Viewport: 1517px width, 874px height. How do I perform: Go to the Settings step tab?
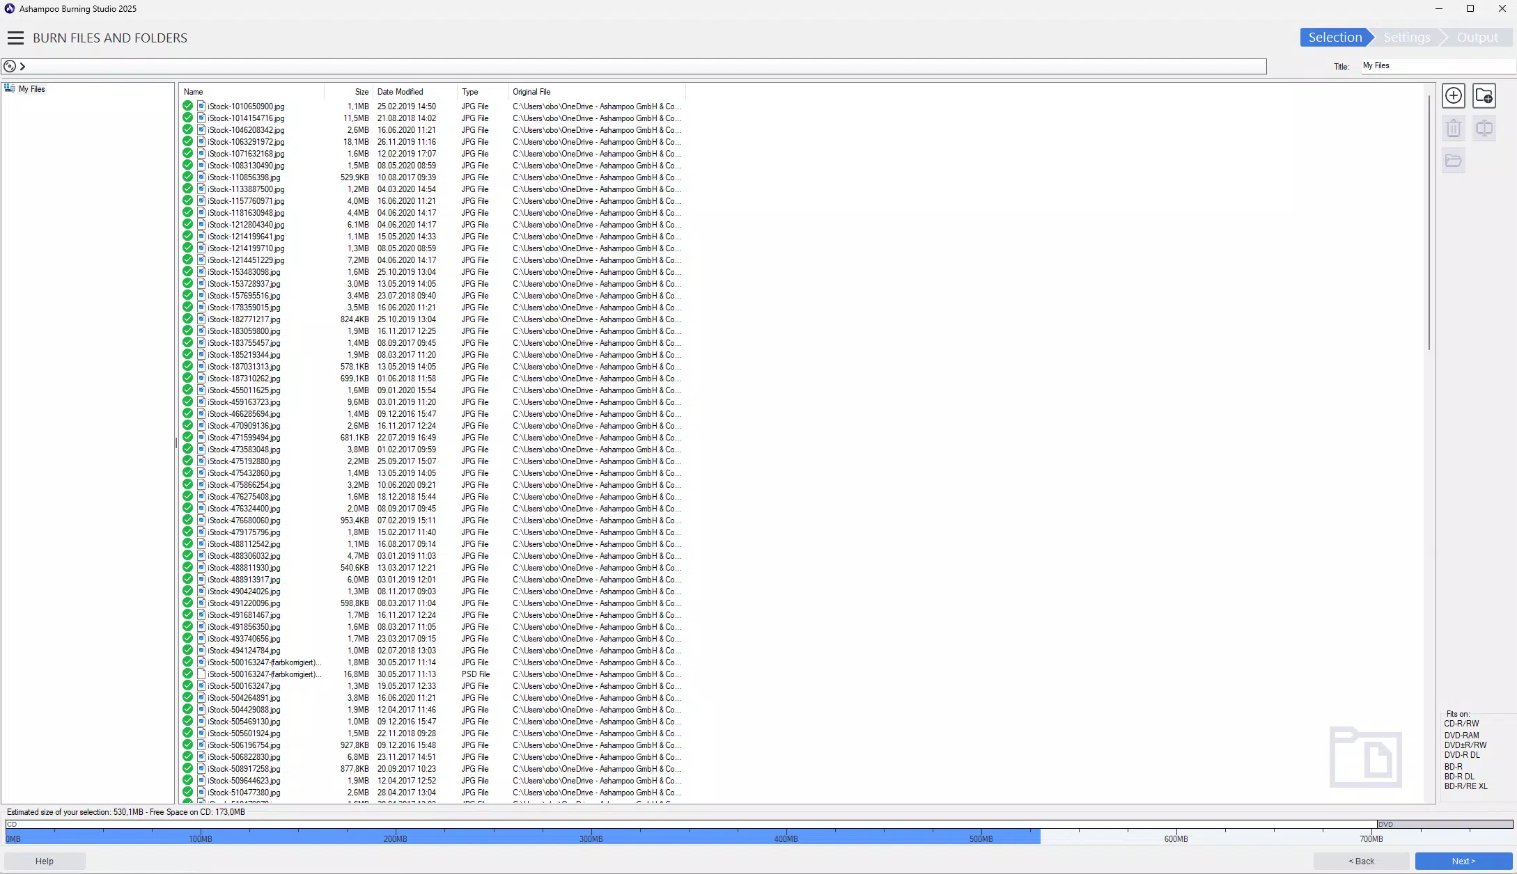tap(1406, 38)
